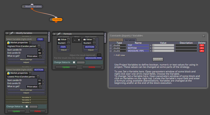Click the drag handle of the TOP row

tap(110, 45)
